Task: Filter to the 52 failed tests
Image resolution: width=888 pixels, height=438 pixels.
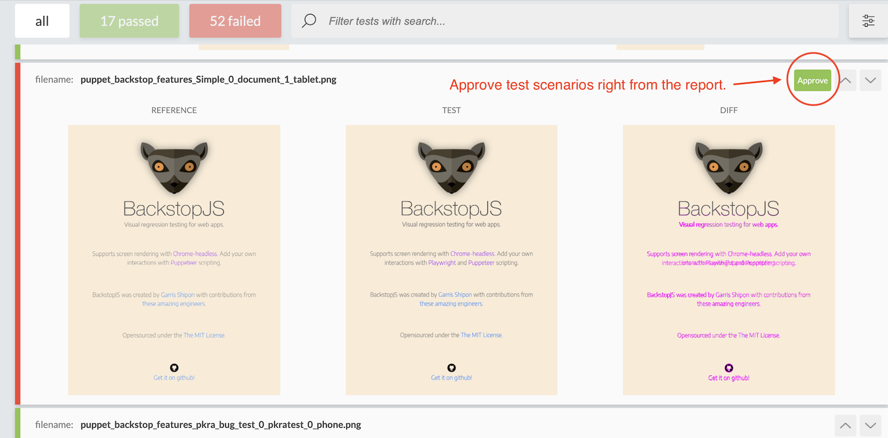Action: pyautogui.click(x=235, y=21)
